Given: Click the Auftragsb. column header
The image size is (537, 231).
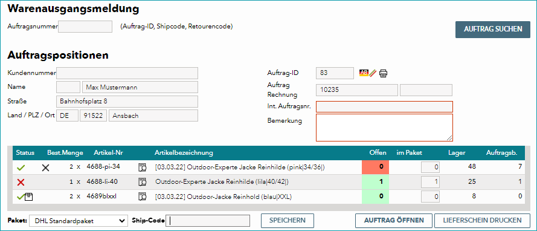Looking at the screenshot, I should (x=501, y=152).
